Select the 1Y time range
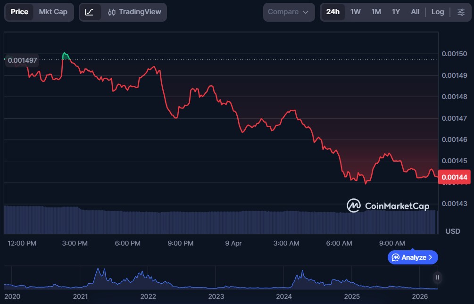Viewport: 474px width, 304px height. pos(396,12)
